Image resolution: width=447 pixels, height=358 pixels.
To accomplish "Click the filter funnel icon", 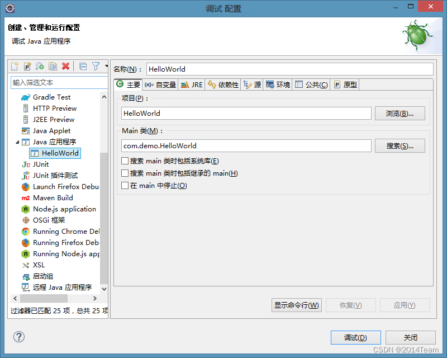I will tap(96, 66).
